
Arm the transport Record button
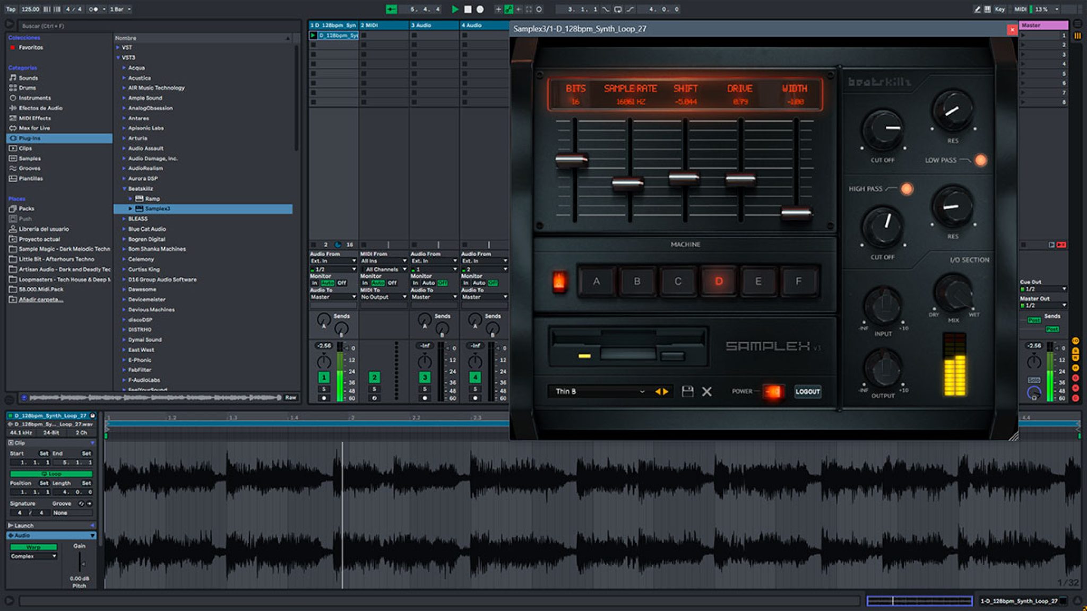(480, 9)
